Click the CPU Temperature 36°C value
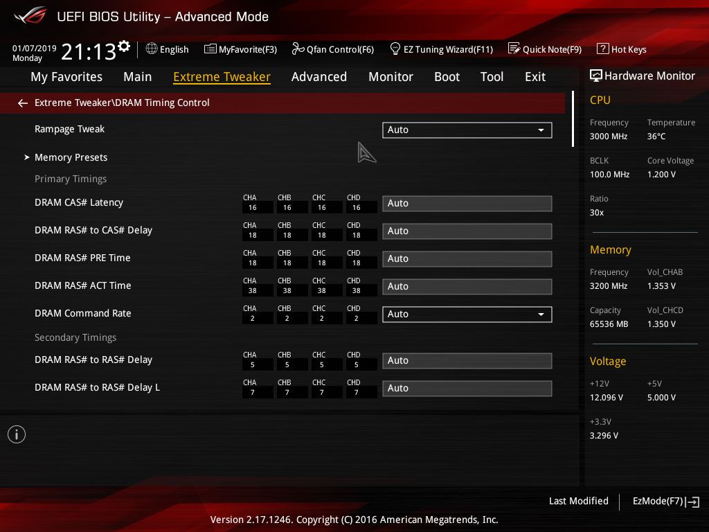The height and width of the screenshot is (532, 709). 656,136
